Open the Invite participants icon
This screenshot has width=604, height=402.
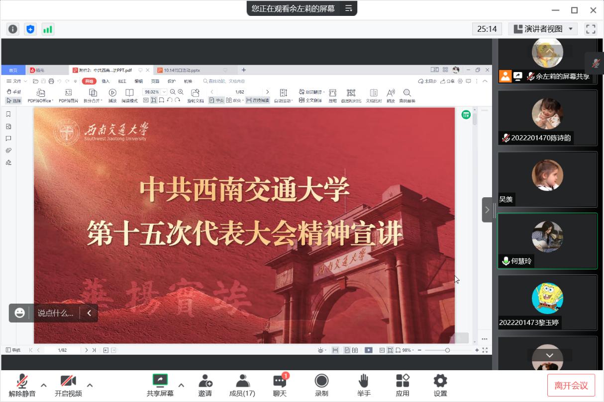(x=205, y=385)
